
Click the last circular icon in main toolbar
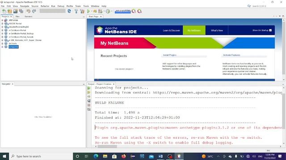[x=139, y=11]
